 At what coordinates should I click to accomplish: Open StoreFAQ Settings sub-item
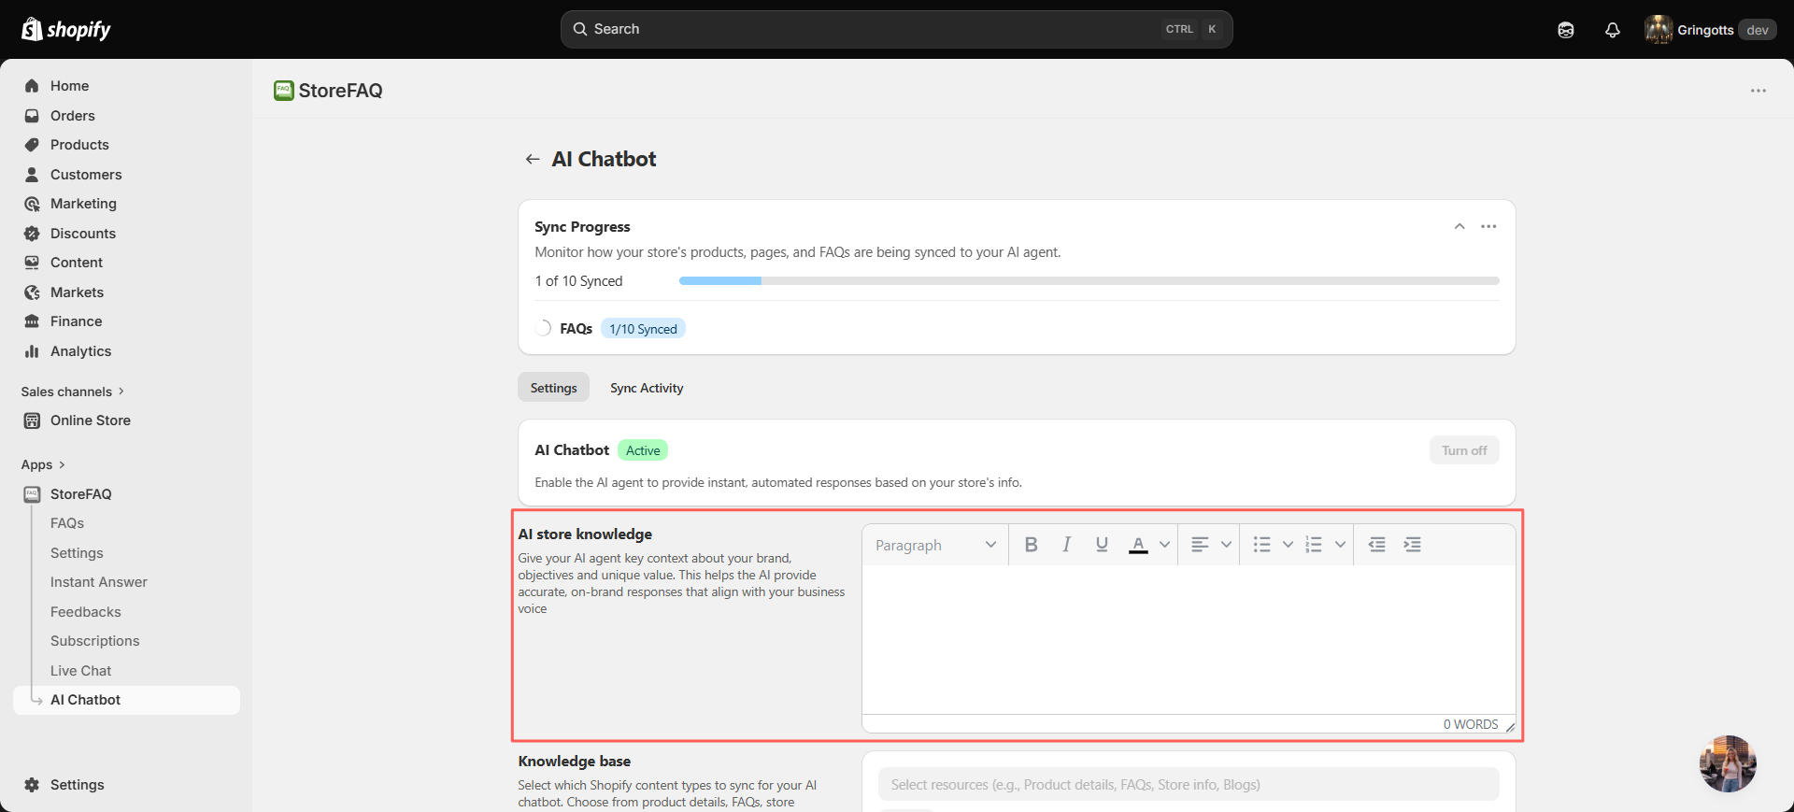(x=77, y=553)
